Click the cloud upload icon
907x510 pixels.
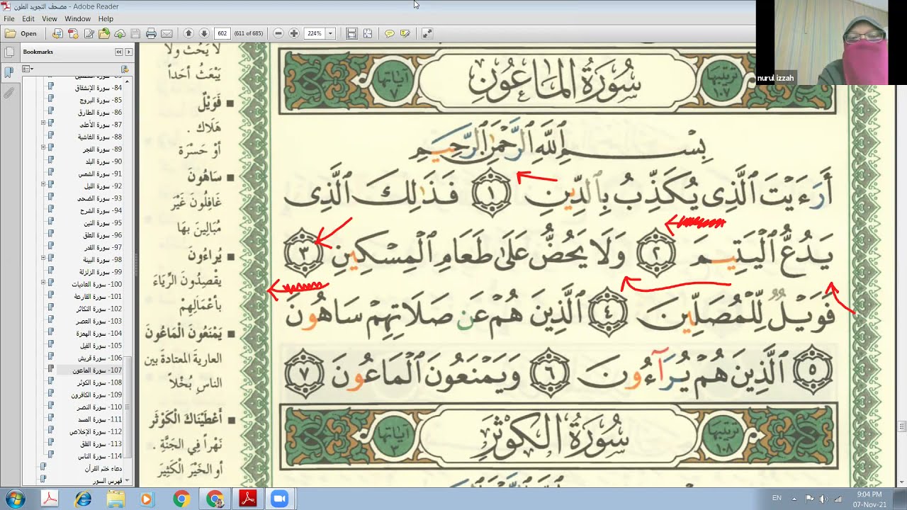[120, 33]
